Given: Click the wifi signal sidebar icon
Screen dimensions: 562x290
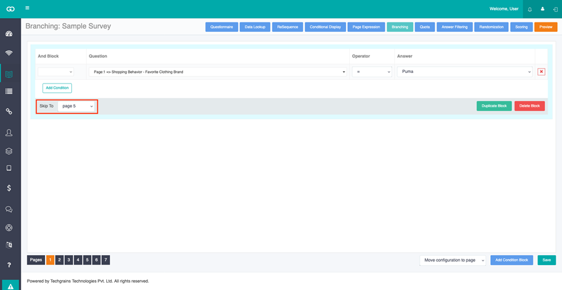Looking at the screenshot, I should coord(9,53).
